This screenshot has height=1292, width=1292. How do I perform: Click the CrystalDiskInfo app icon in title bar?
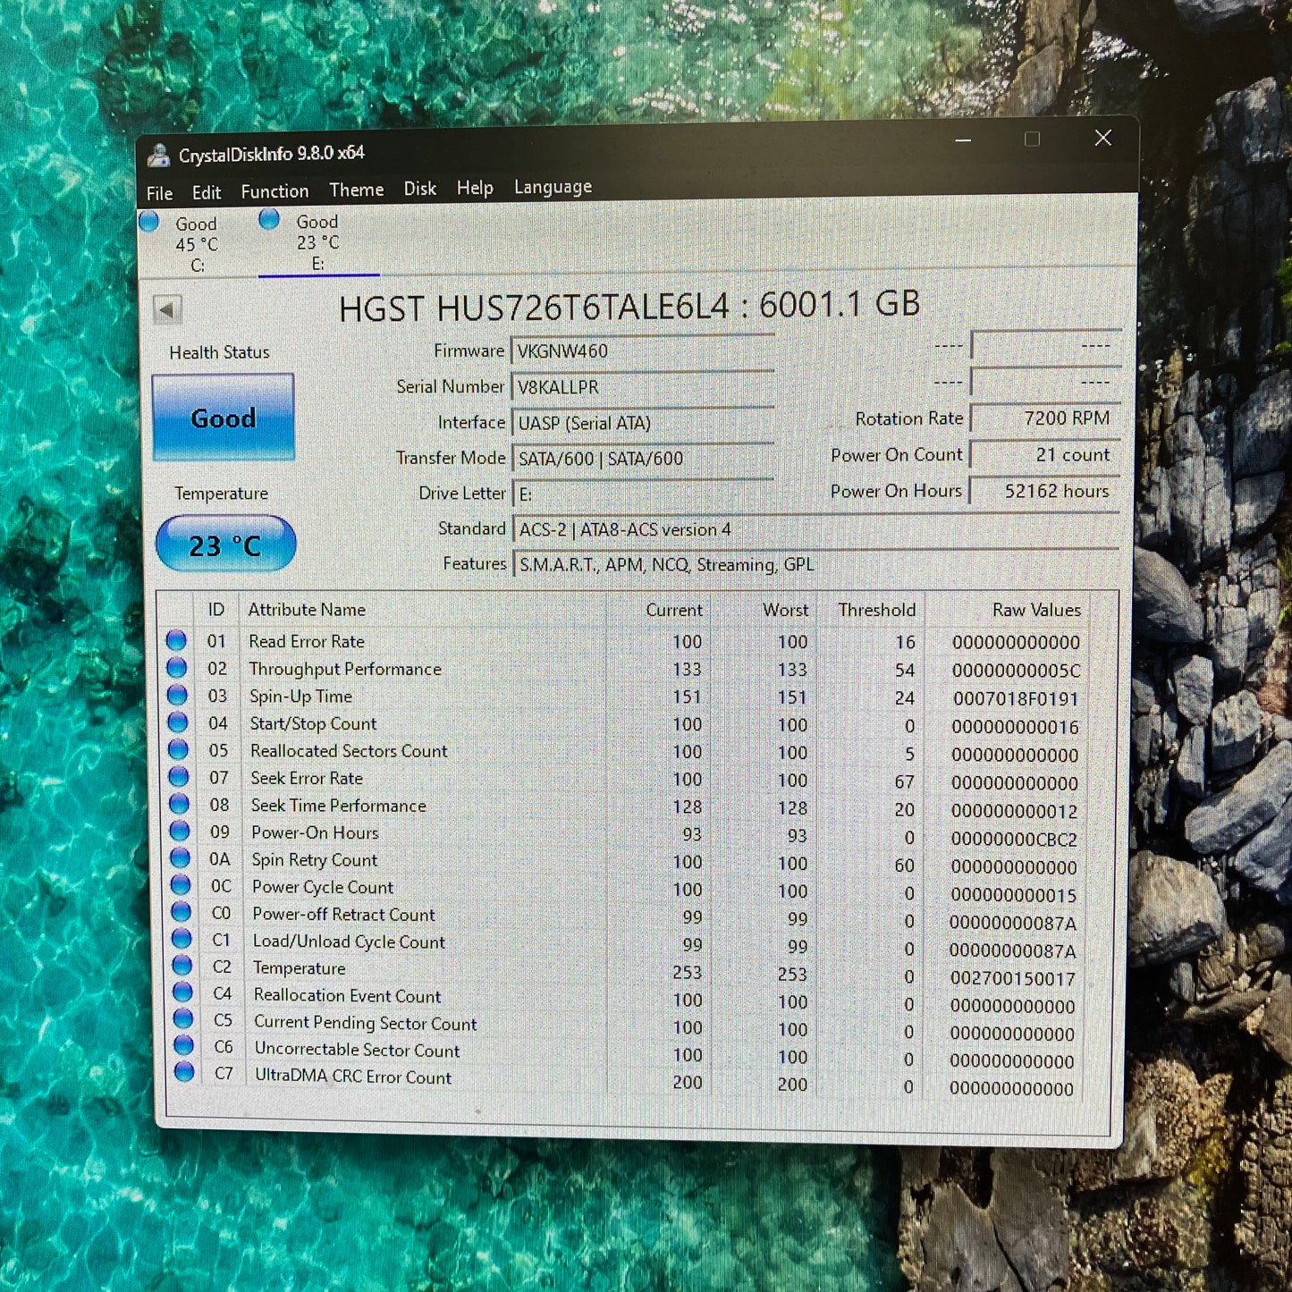pyautogui.click(x=159, y=155)
